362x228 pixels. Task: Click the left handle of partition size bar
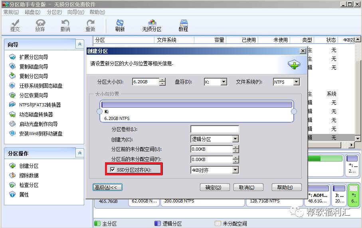pos(99,112)
